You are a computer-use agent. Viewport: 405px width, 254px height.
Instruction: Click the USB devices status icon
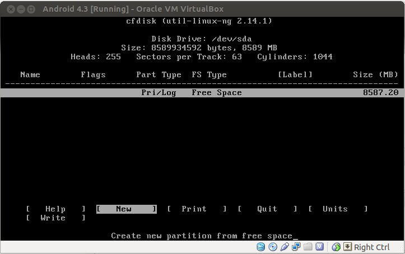pyautogui.click(x=285, y=247)
